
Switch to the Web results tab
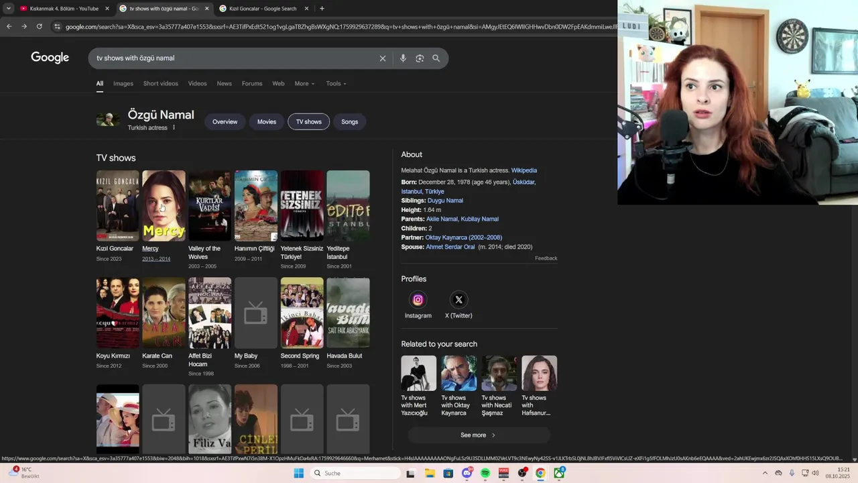point(278,84)
